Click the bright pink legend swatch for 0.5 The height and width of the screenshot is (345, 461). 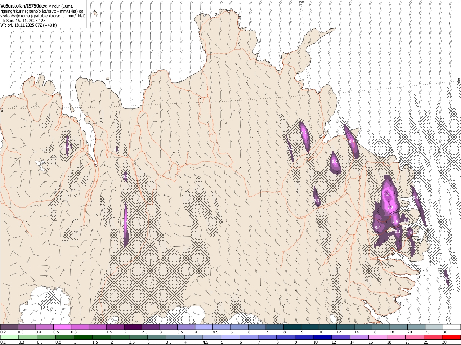pyautogui.click(x=62, y=327)
